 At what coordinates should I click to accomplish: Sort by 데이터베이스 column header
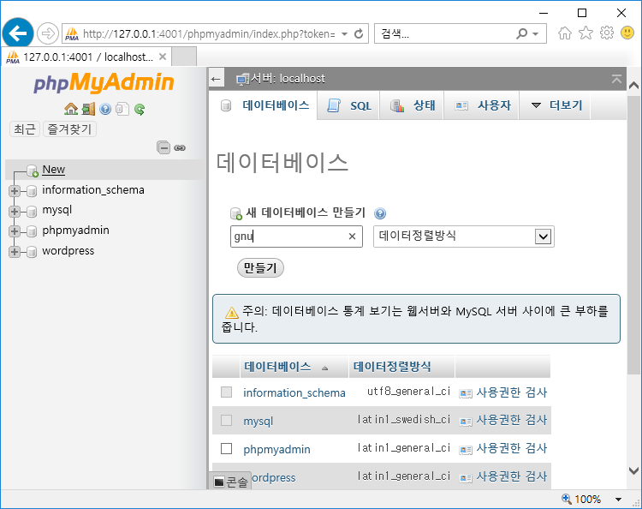pos(277,367)
